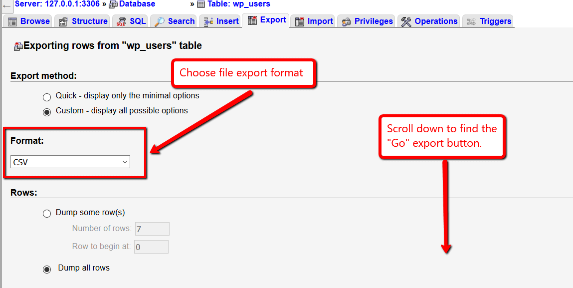Click the Privileges users icon

coord(346,21)
